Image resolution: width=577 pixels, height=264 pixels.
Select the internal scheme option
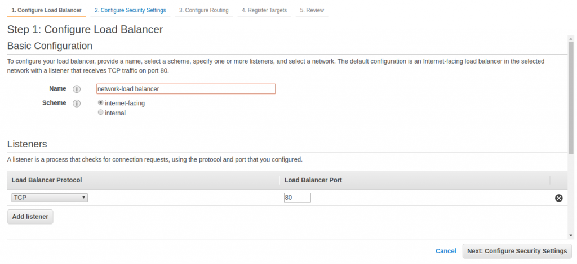point(101,113)
